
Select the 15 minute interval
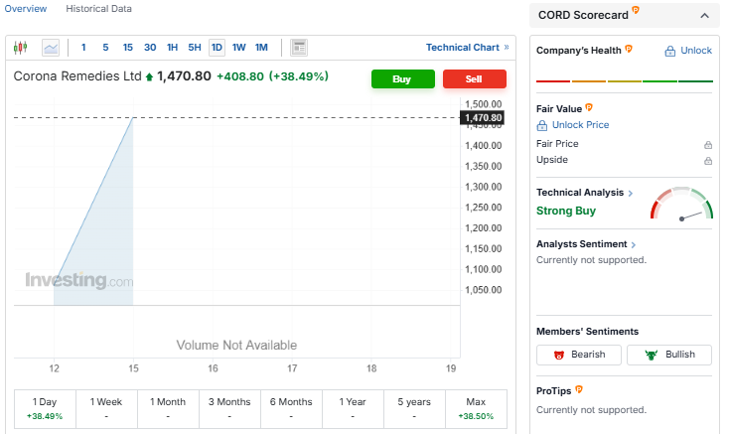point(128,48)
